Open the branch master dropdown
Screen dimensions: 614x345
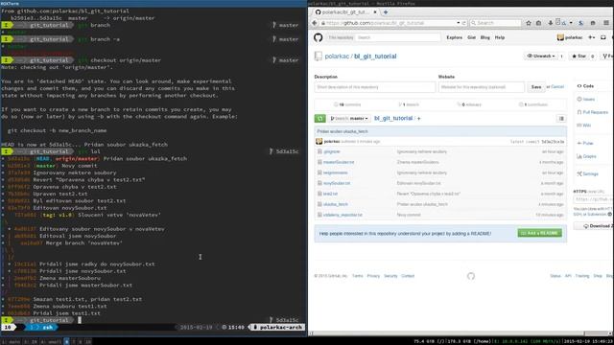[349, 118]
